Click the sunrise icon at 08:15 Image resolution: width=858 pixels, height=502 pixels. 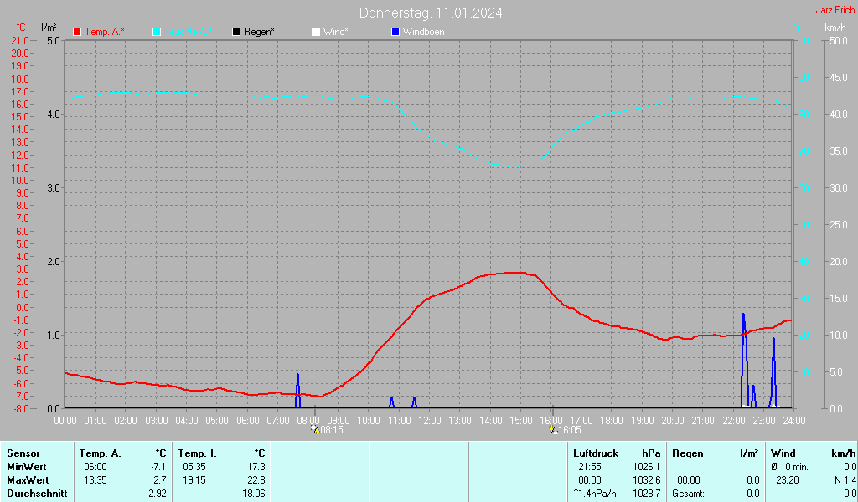coord(315,429)
